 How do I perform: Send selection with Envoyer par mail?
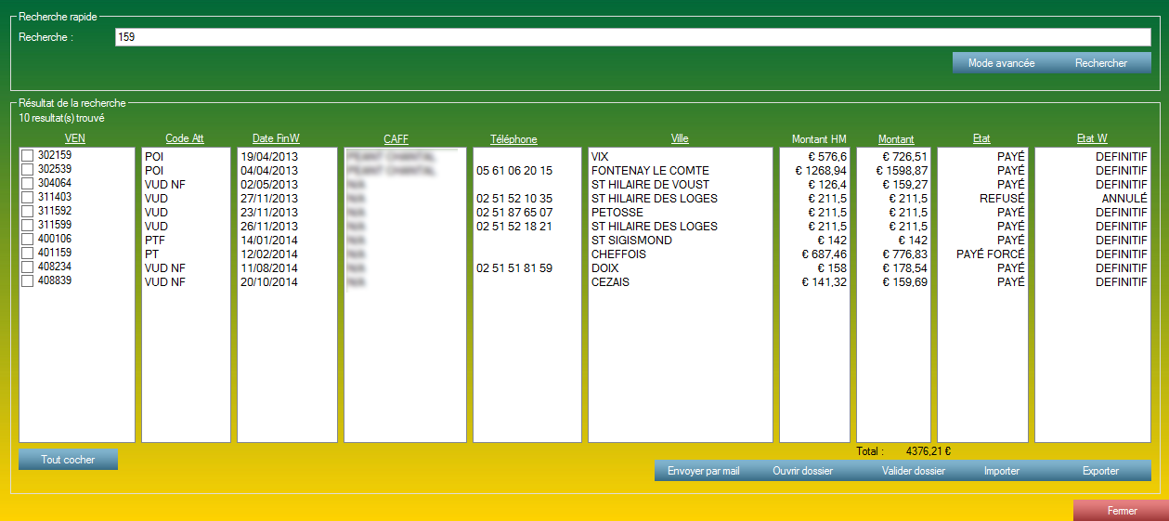(x=703, y=471)
